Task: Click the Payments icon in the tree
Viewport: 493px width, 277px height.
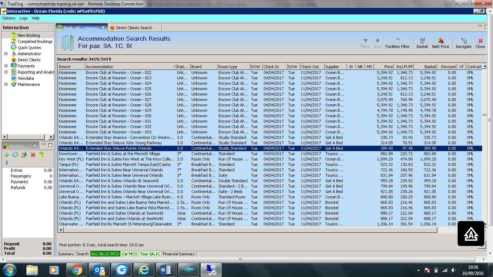Action: [x=14, y=66]
